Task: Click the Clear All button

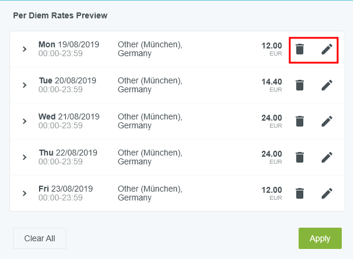Action: pos(40,238)
